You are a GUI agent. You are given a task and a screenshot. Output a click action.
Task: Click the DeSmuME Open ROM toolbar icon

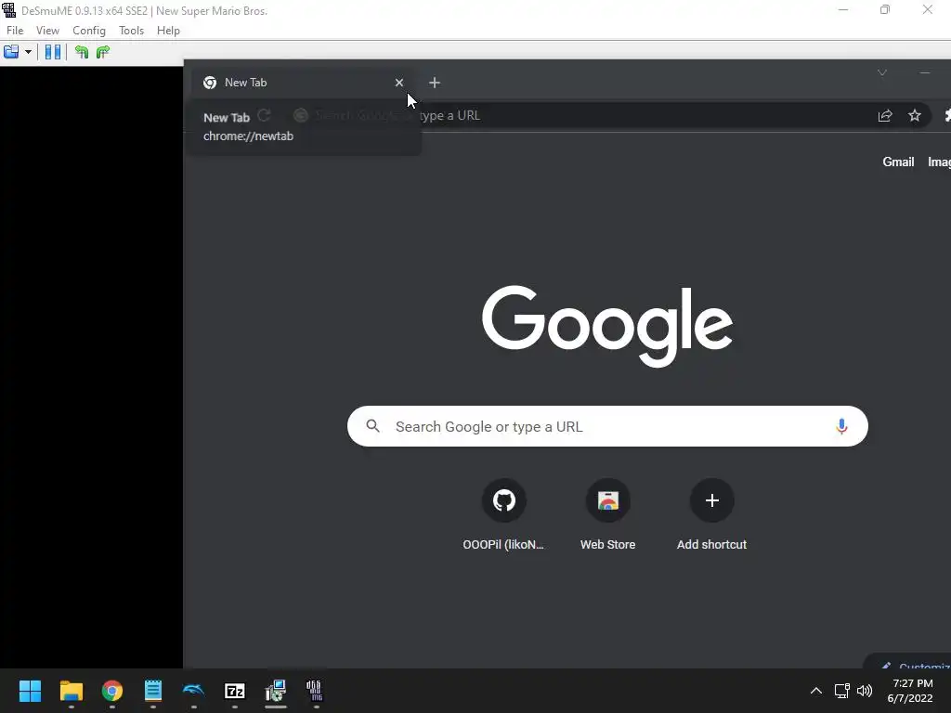11,52
